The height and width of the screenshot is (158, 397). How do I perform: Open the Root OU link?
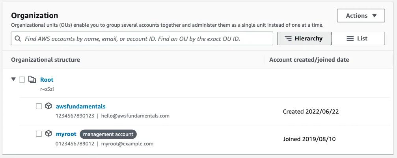point(47,80)
